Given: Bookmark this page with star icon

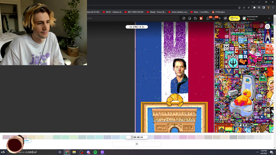Looking at the screenshot, I should click(x=248, y=8).
